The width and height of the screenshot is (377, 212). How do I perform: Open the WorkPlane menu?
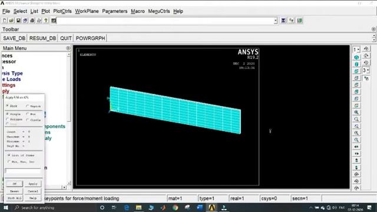tap(87, 11)
